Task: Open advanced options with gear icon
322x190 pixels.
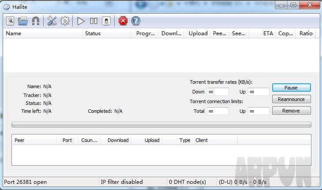Action: (x=65, y=21)
